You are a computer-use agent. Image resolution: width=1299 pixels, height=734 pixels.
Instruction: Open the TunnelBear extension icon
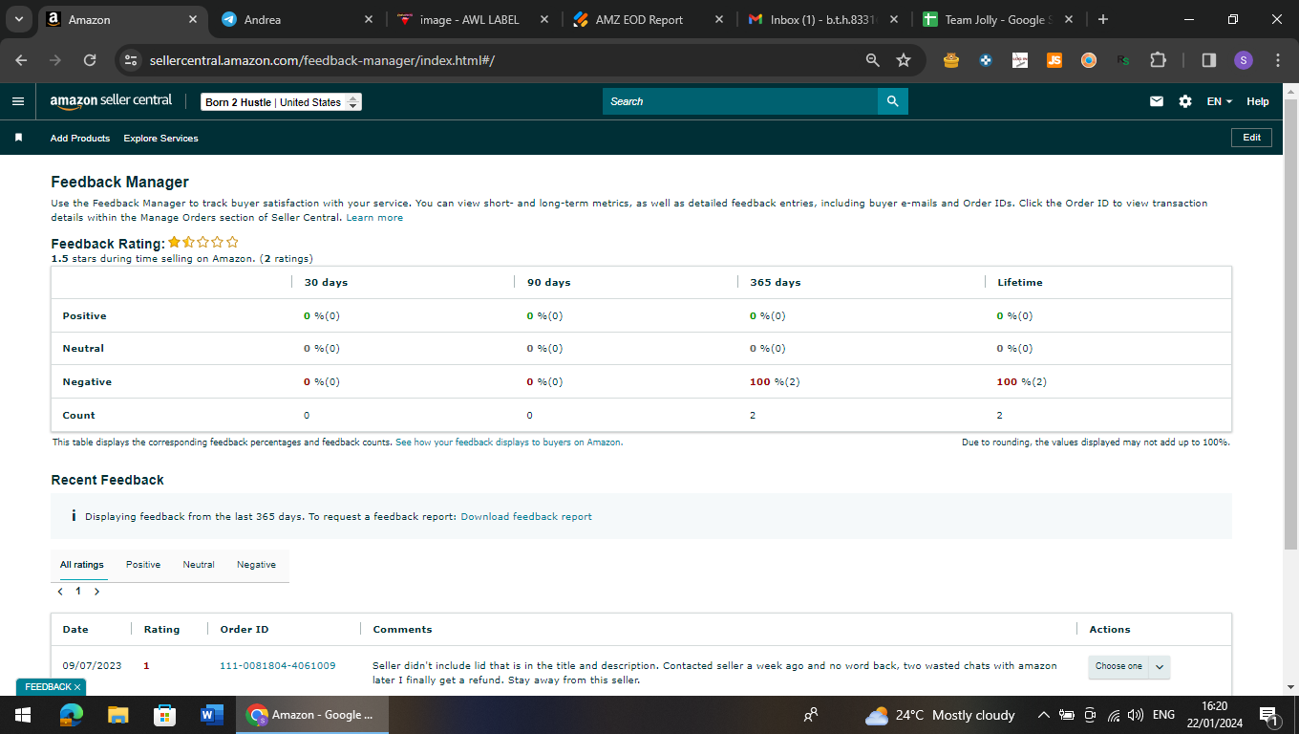pos(950,60)
